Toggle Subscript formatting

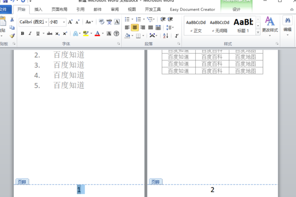tap(57, 33)
